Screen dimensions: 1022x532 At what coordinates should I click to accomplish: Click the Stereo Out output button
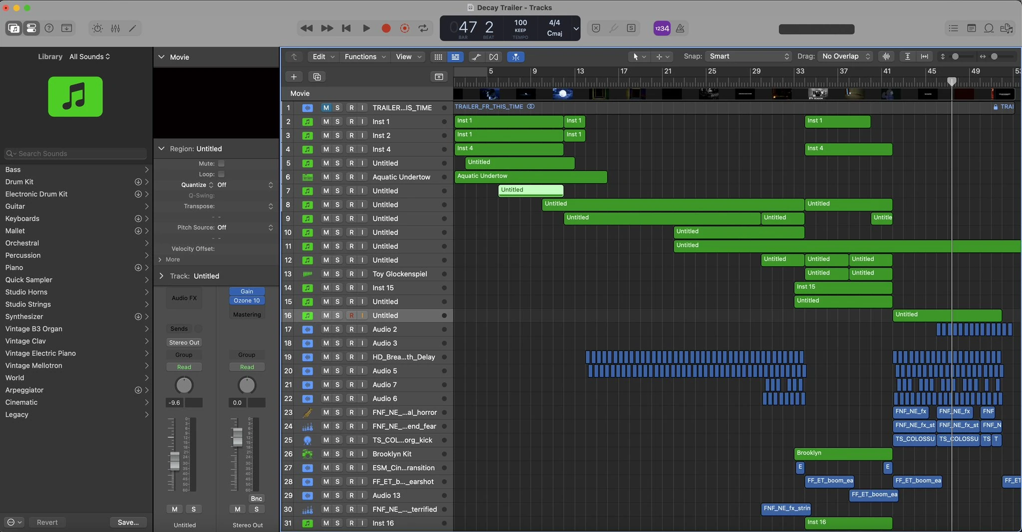pyautogui.click(x=184, y=343)
